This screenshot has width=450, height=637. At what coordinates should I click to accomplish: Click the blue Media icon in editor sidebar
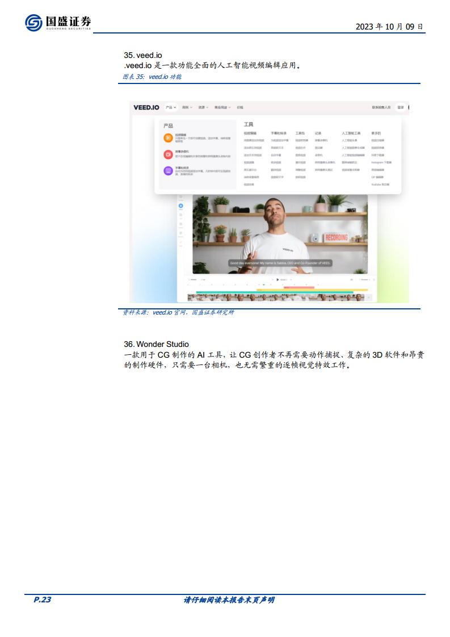click(x=180, y=206)
